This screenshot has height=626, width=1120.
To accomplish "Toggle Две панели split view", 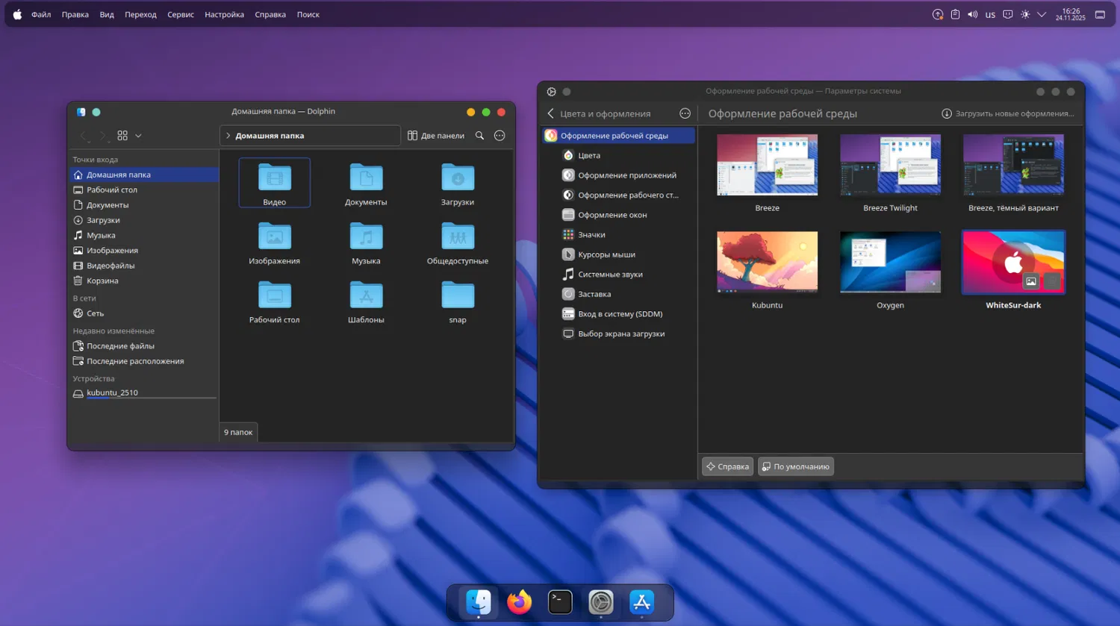I will (x=436, y=136).
